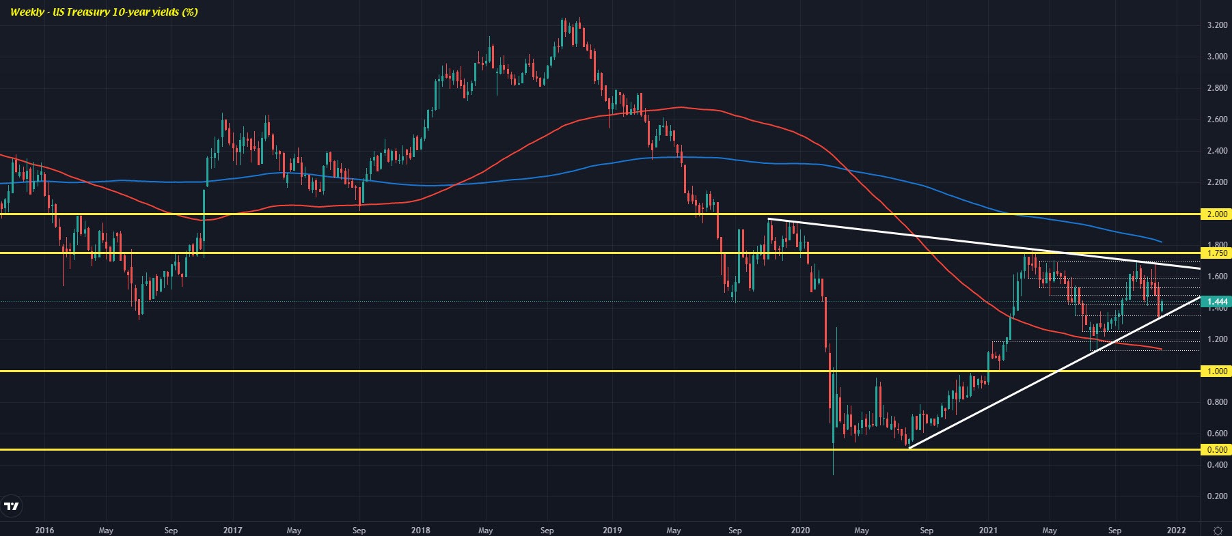Click the 2016 label on time axis
Viewport: 1232px width, 536px height.
pos(44,530)
